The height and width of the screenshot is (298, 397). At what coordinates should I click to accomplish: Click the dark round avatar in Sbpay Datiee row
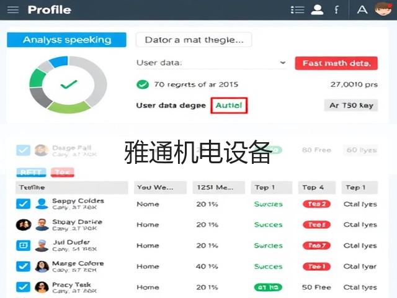pyautogui.click(x=24, y=225)
